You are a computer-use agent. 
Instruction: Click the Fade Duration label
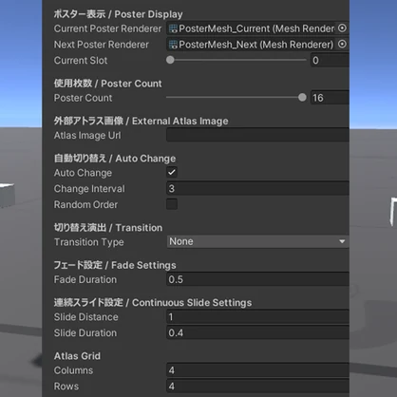(x=85, y=279)
